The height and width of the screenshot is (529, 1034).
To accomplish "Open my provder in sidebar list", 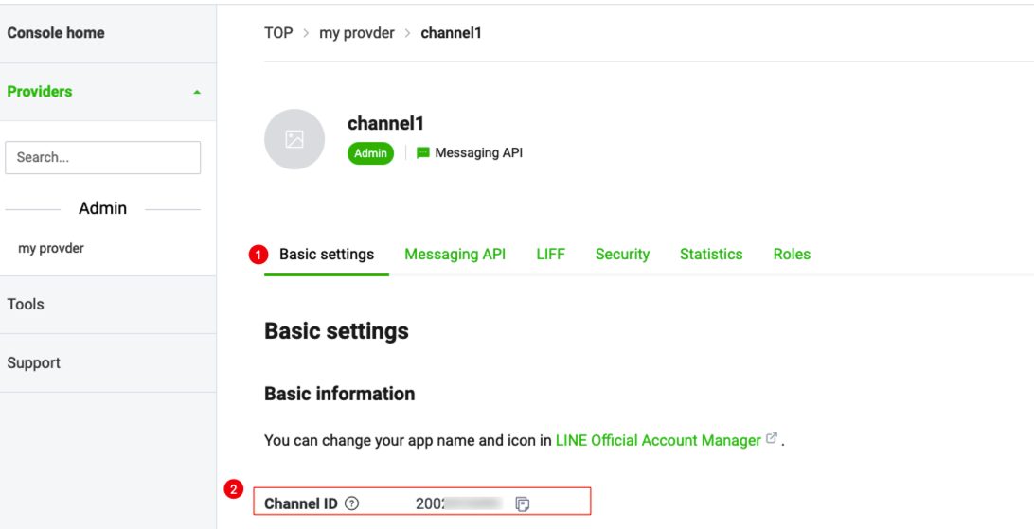I will click(51, 248).
